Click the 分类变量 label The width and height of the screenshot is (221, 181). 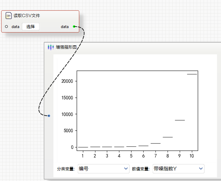click(66, 169)
